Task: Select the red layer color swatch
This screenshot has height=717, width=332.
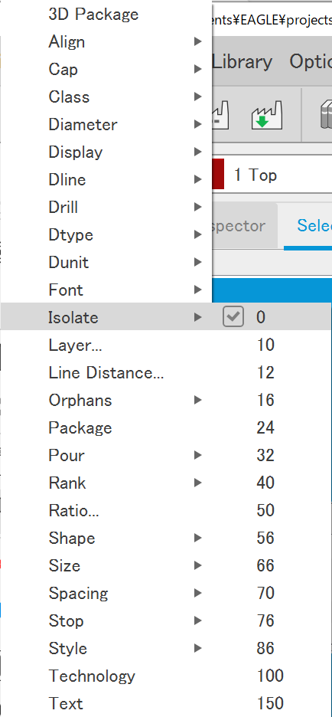Action: pyautogui.click(x=218, y=174)
